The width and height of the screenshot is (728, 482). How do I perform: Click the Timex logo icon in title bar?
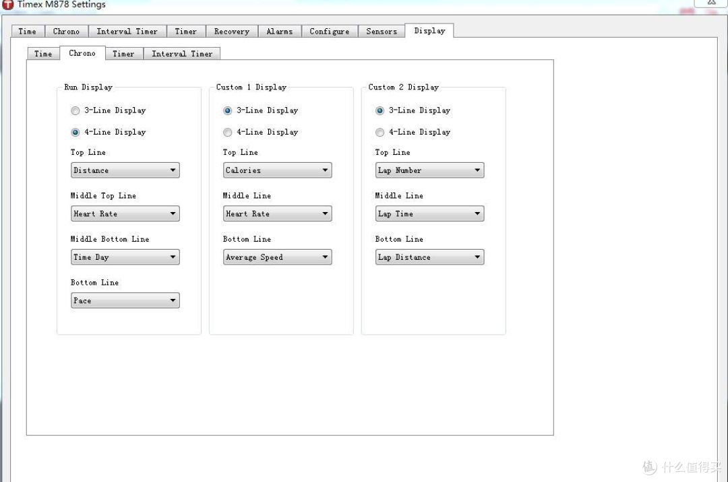(x=8, y=4)
